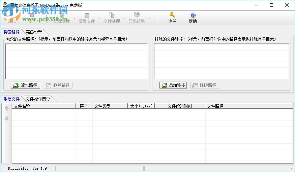
Task: Expand the 导出结果 dropdown arrow
Action: (x=149, y=19)
